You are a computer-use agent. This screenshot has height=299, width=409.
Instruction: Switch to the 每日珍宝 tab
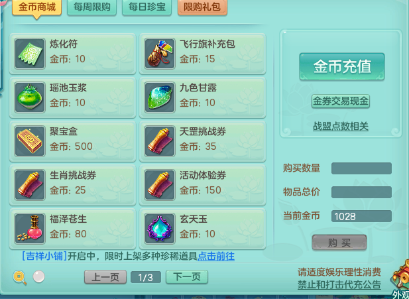(x=147, y=7)
